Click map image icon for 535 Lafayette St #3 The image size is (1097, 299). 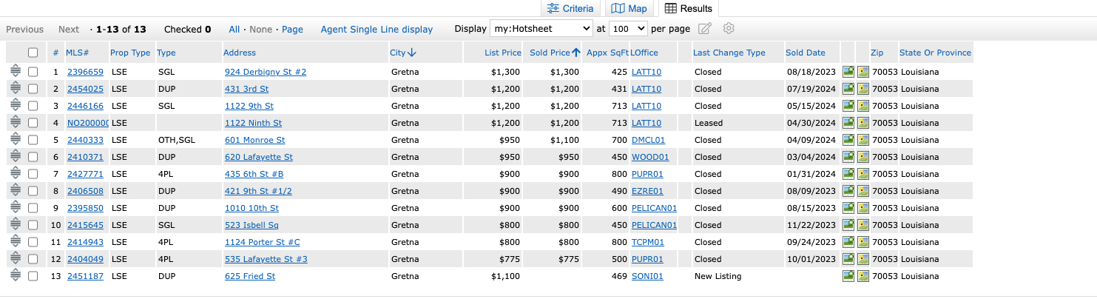[x=863, y=259]
